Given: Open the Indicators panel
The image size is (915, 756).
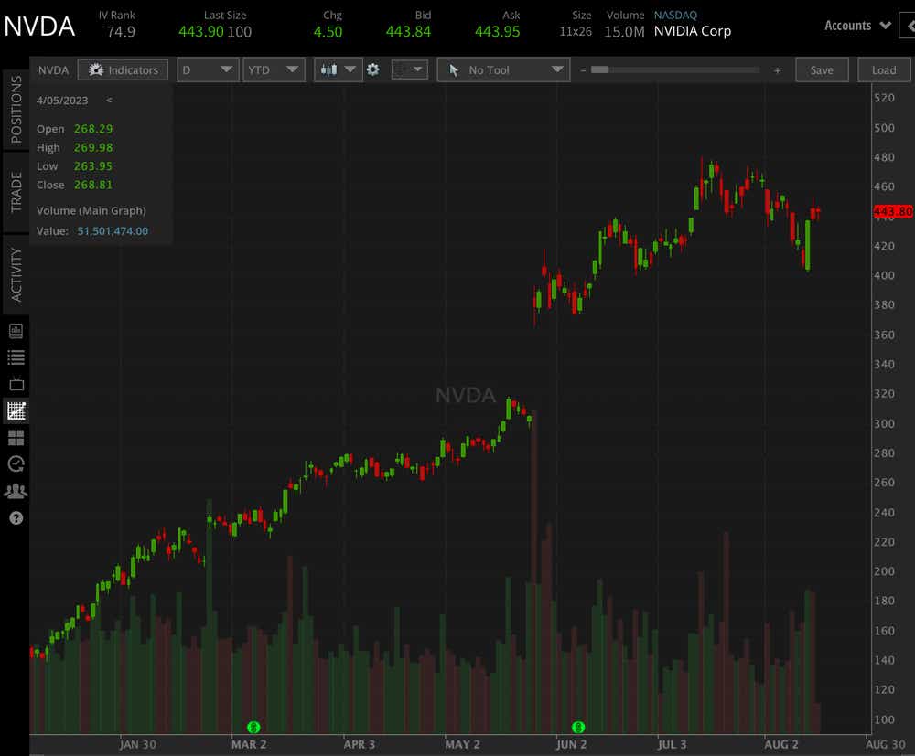Looking at the screenshot, I should (123, 70).
